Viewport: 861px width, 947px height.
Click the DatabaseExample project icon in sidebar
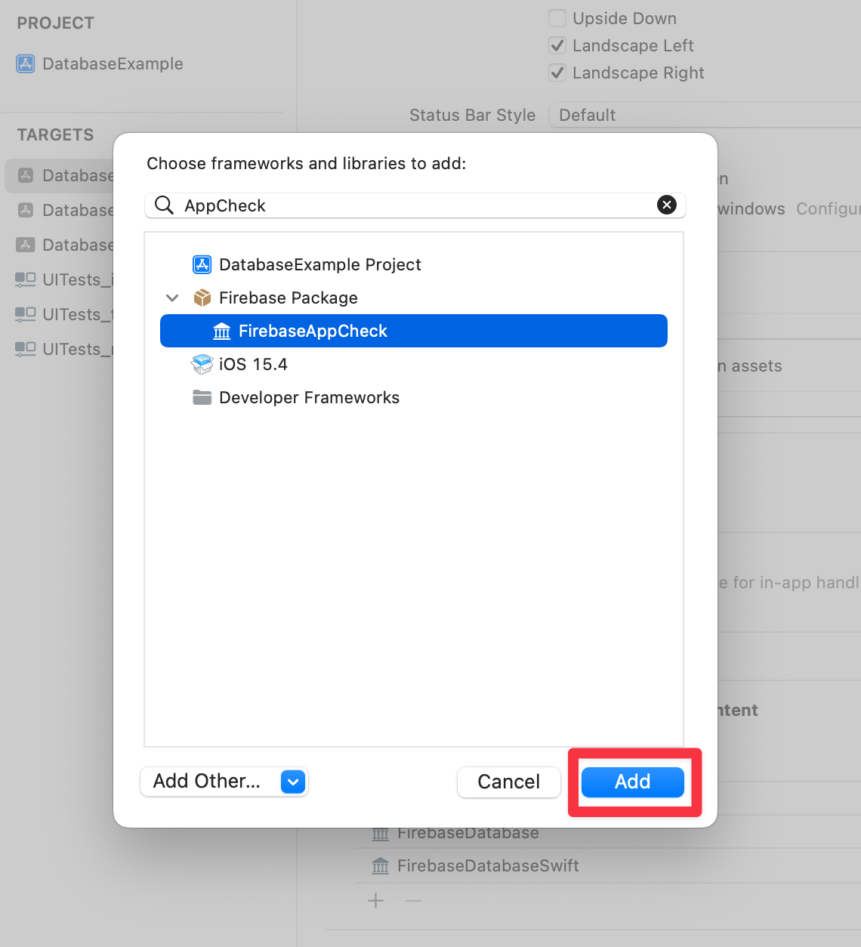click(x=26, y=63)
